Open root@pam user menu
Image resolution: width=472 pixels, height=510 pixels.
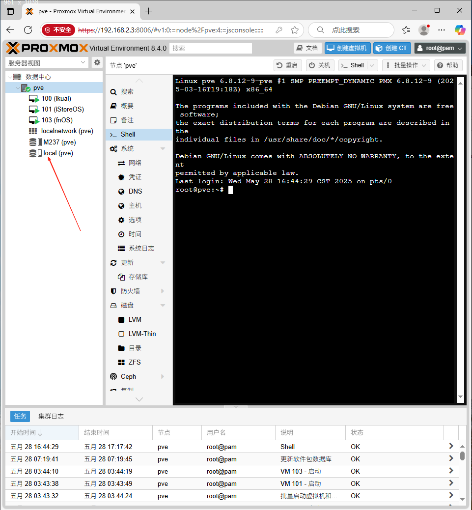click(x=440, y=48)
